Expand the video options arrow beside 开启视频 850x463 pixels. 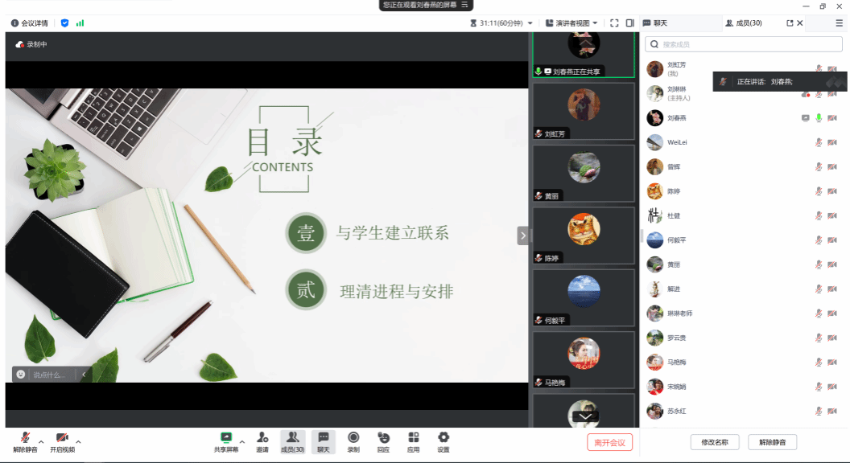pyautogui.click(x=78, y=441)
